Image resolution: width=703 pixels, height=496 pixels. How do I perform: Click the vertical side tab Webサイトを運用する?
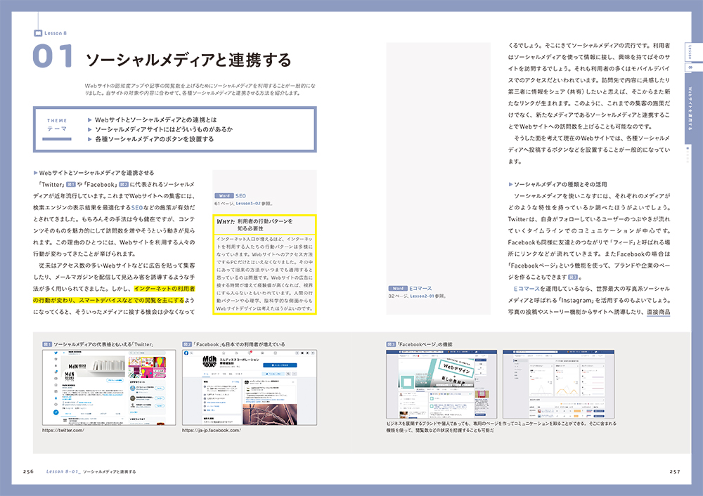pyautogui.click(x=690, y=108)
